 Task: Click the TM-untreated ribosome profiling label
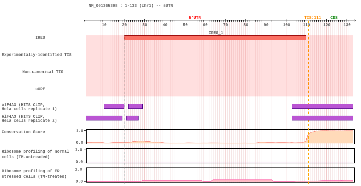35,154
